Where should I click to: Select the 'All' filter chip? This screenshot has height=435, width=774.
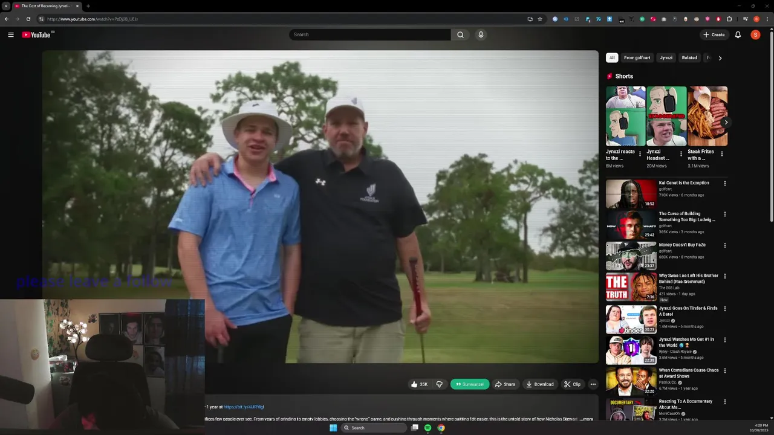612,58
